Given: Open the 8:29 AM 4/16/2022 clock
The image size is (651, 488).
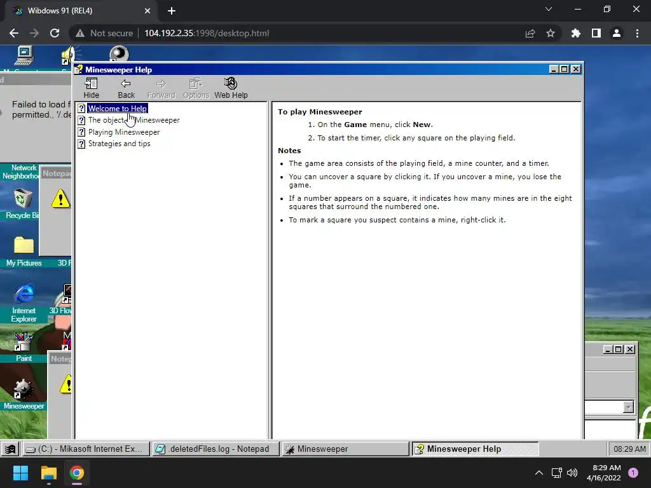Looking at the screenshot, I should click(604, 473).
